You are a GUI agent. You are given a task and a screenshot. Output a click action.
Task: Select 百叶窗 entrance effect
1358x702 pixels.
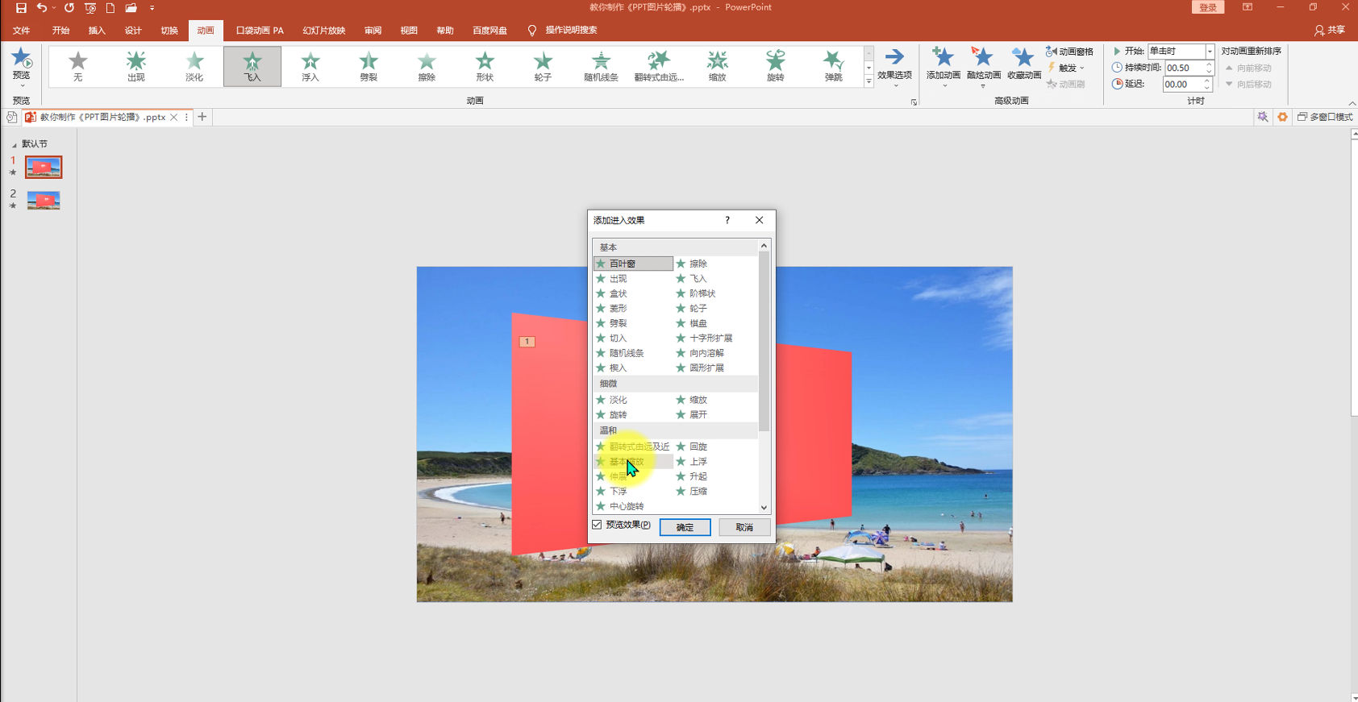pyautogui.click(x=634, y=264)
